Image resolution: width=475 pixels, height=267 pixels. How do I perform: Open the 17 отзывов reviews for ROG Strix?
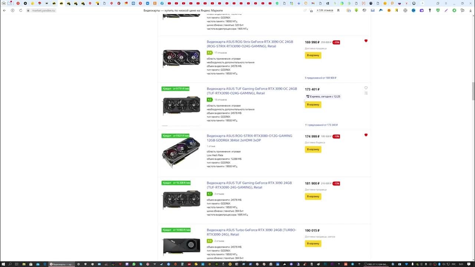click(x=220, y=53)
